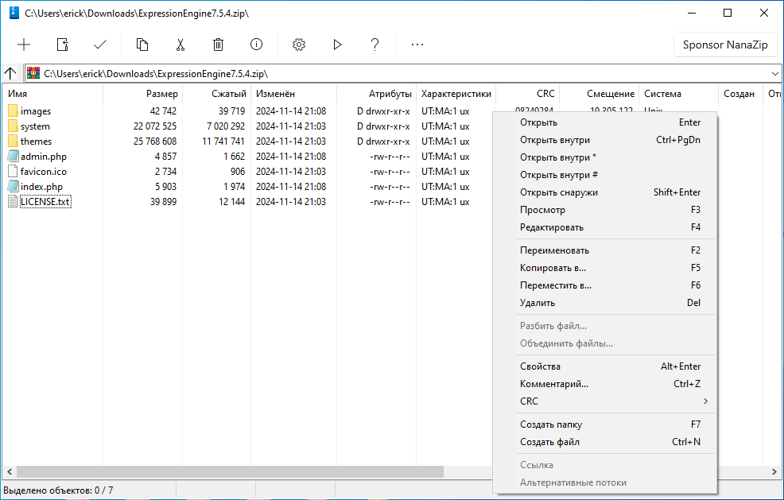Click the Benchmark play triangle icon

pyautogui.click(x=337, y=45)
